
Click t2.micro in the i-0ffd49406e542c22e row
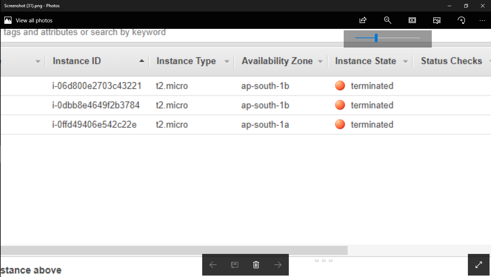(x=172, y=125)
